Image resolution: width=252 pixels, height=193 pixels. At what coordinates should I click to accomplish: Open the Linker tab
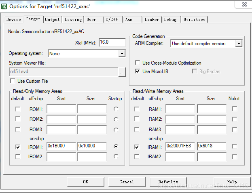click(x=152, y=19)
